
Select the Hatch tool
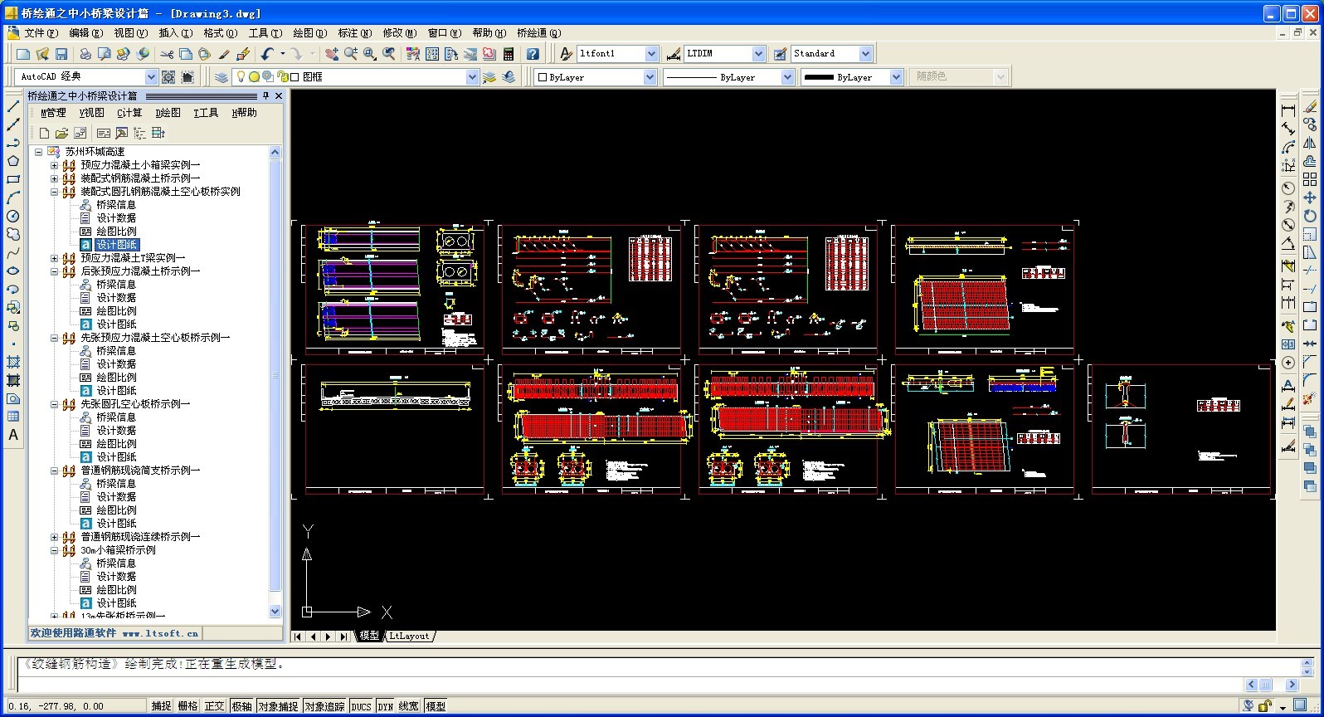point(13,362)
